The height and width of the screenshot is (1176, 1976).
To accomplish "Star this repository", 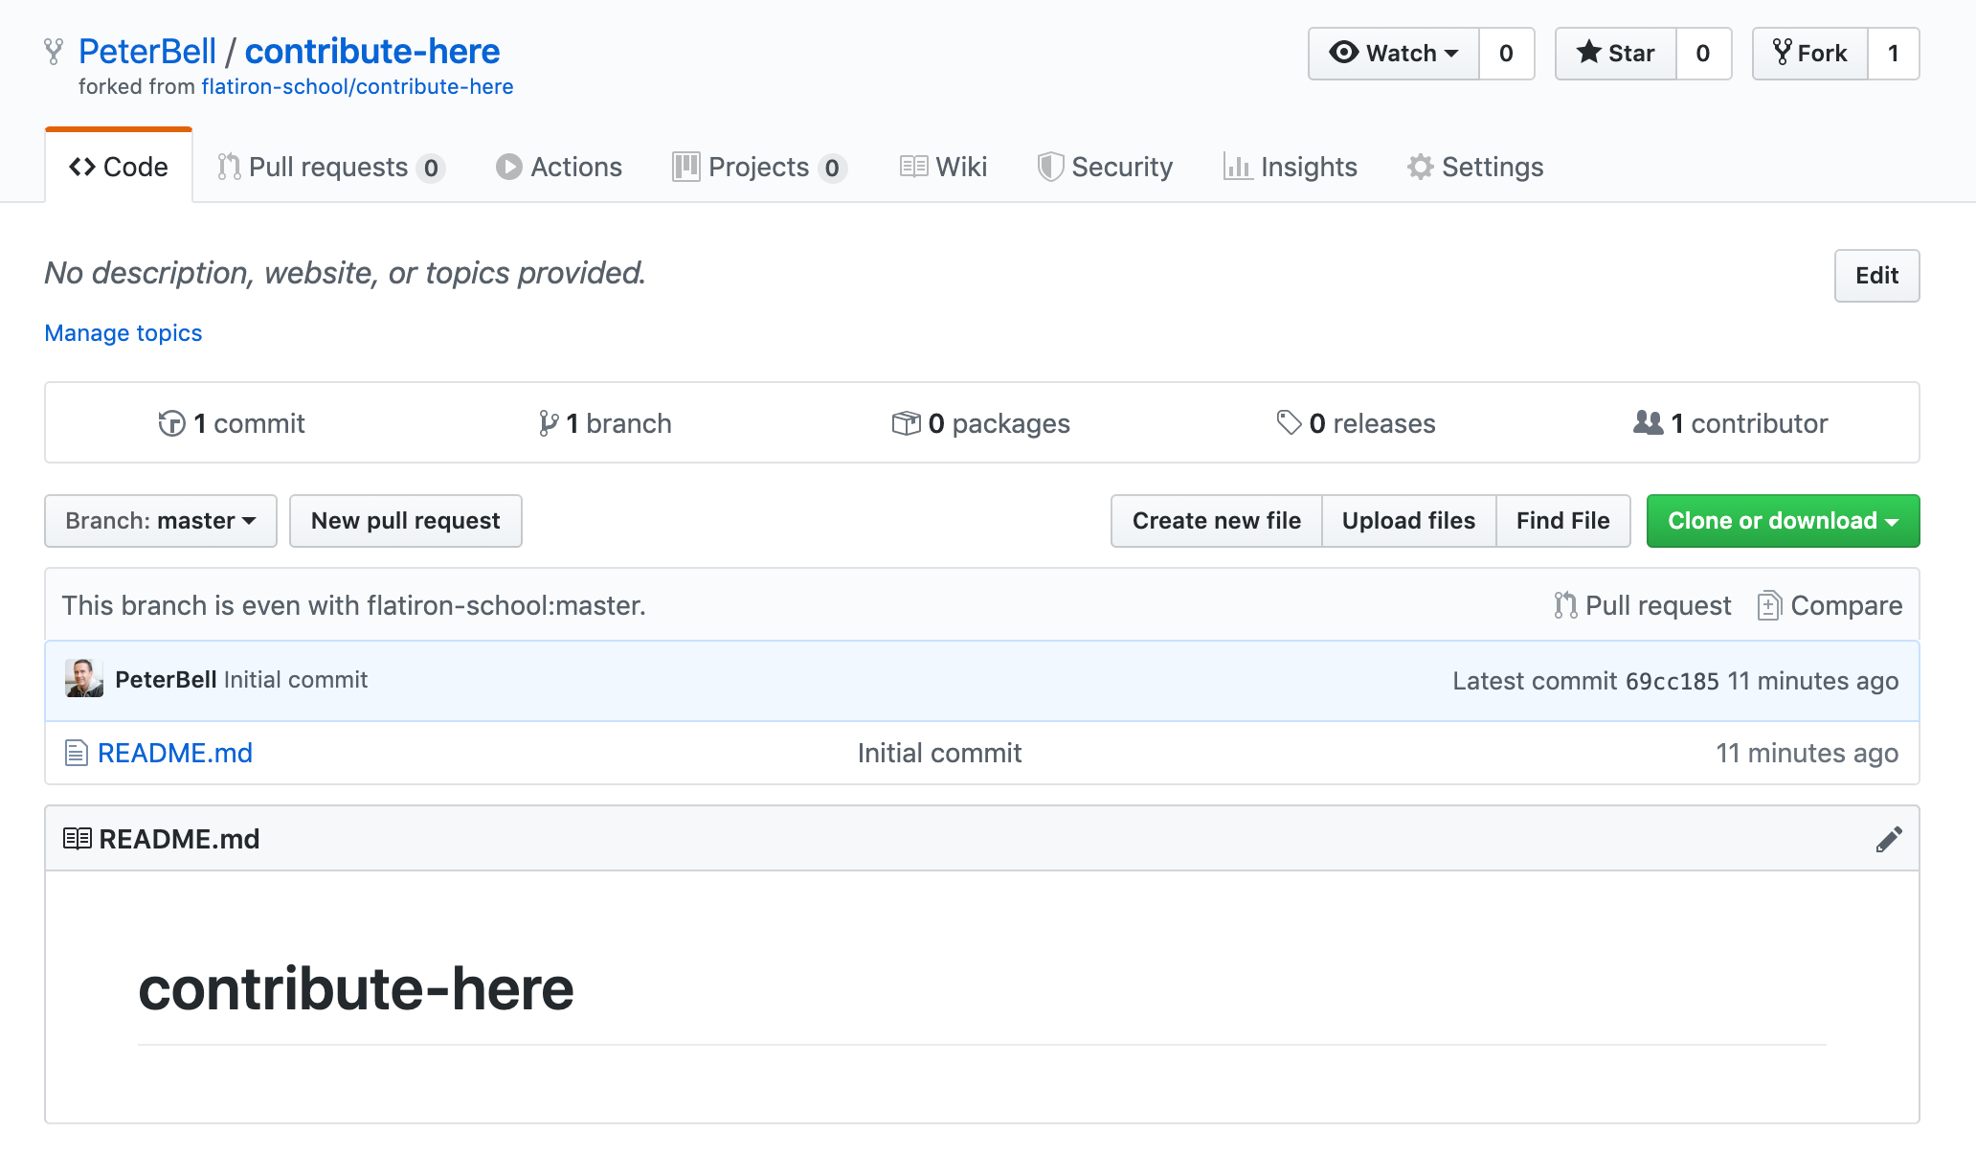I will [x=1616, y=54].
